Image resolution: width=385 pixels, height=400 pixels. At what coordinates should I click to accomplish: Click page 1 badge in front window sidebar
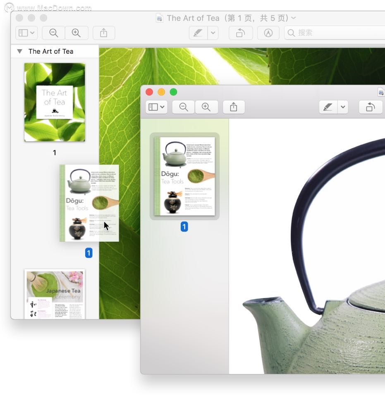point(184,226)
